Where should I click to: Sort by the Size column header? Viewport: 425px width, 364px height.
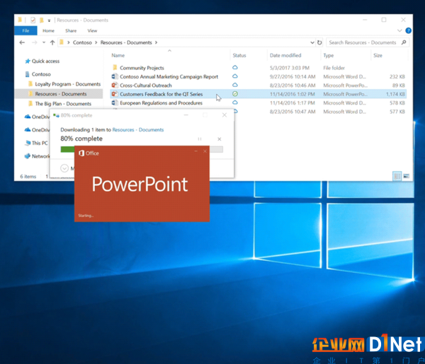pyautogui.click(x=378, y=55)
